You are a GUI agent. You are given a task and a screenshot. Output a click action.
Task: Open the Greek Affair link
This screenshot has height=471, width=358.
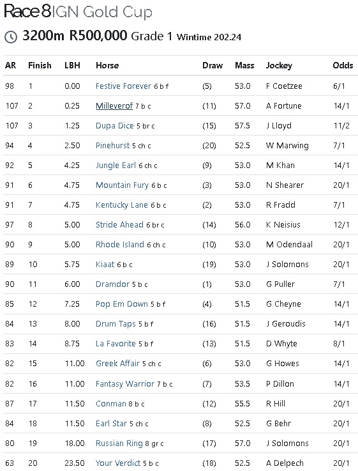click(117, 364)
